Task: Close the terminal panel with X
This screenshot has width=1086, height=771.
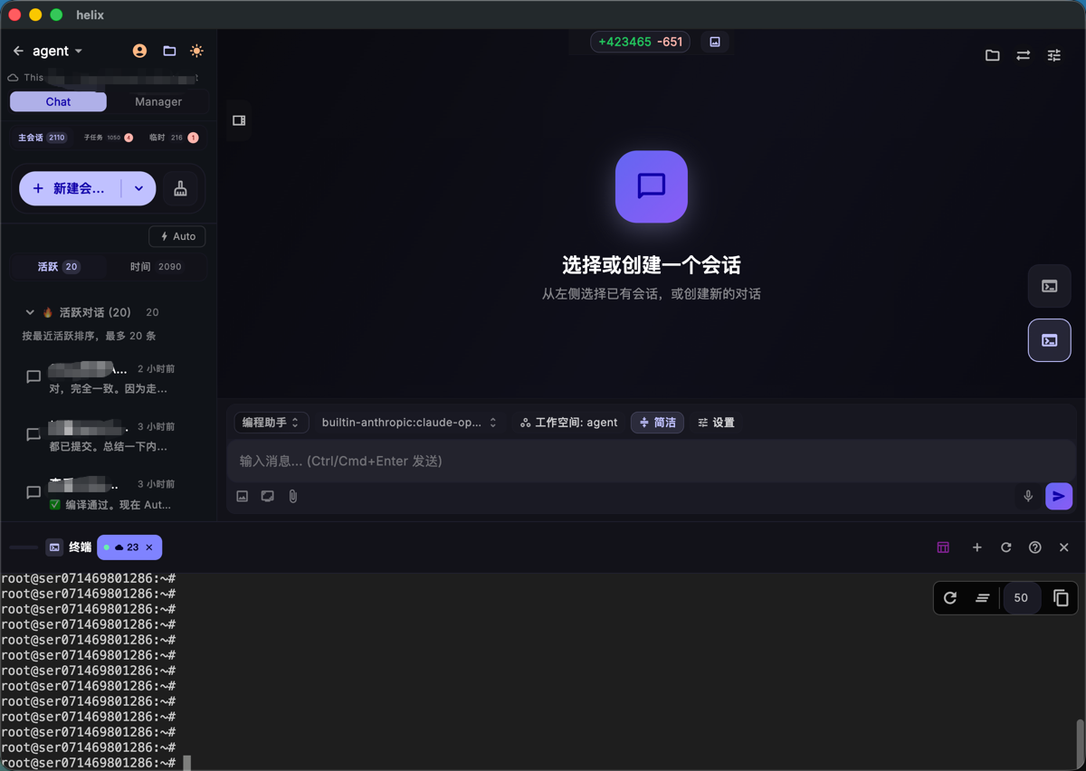Action: (x=1064, y=547)
